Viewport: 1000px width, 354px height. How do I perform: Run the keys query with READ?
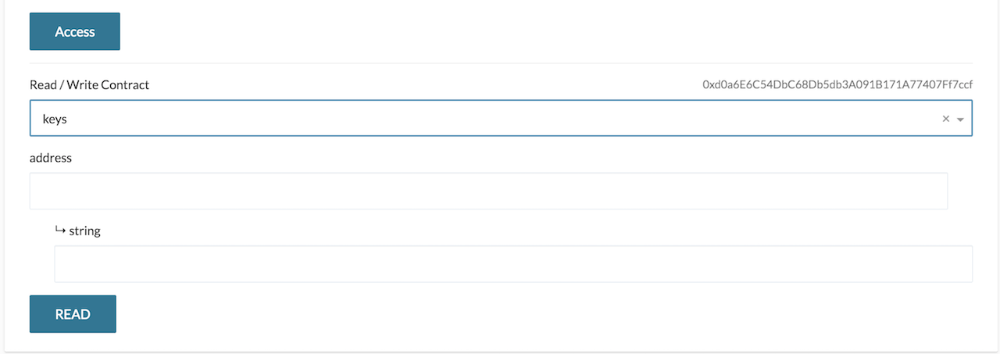coord(73,314)
